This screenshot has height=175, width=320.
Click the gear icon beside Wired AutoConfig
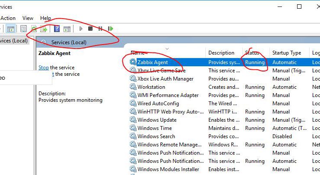tap(133, 103)
